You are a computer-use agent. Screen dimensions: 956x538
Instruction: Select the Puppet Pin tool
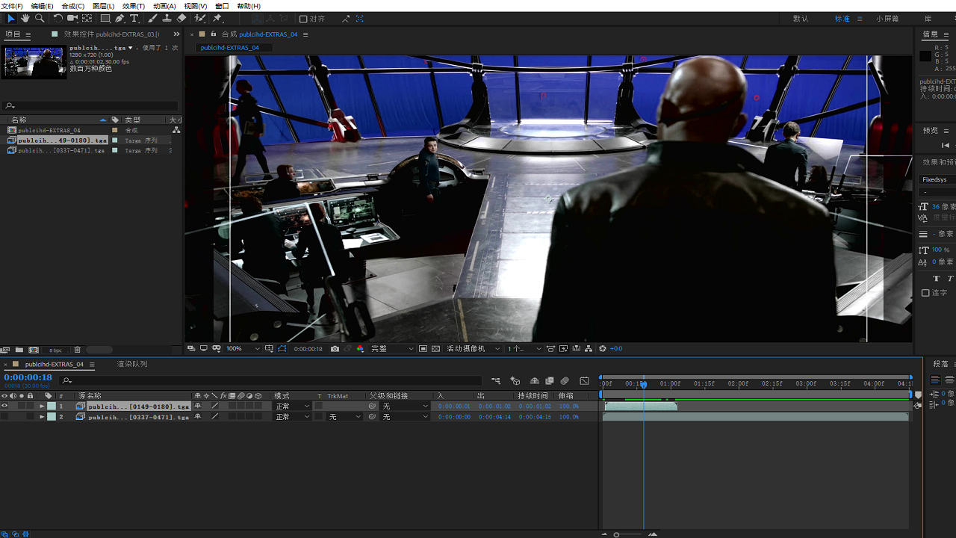(217, 18)
